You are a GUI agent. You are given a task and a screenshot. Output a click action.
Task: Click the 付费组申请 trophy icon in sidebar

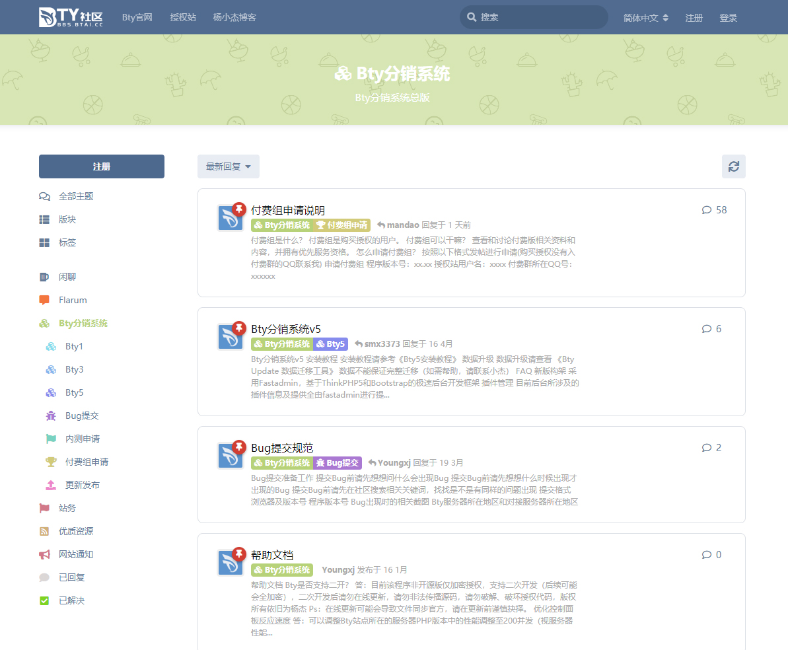coord(51,462)
